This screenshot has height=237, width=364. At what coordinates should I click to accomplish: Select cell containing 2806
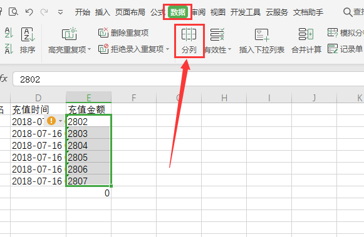pyautogui.click(x=89, y=169)
